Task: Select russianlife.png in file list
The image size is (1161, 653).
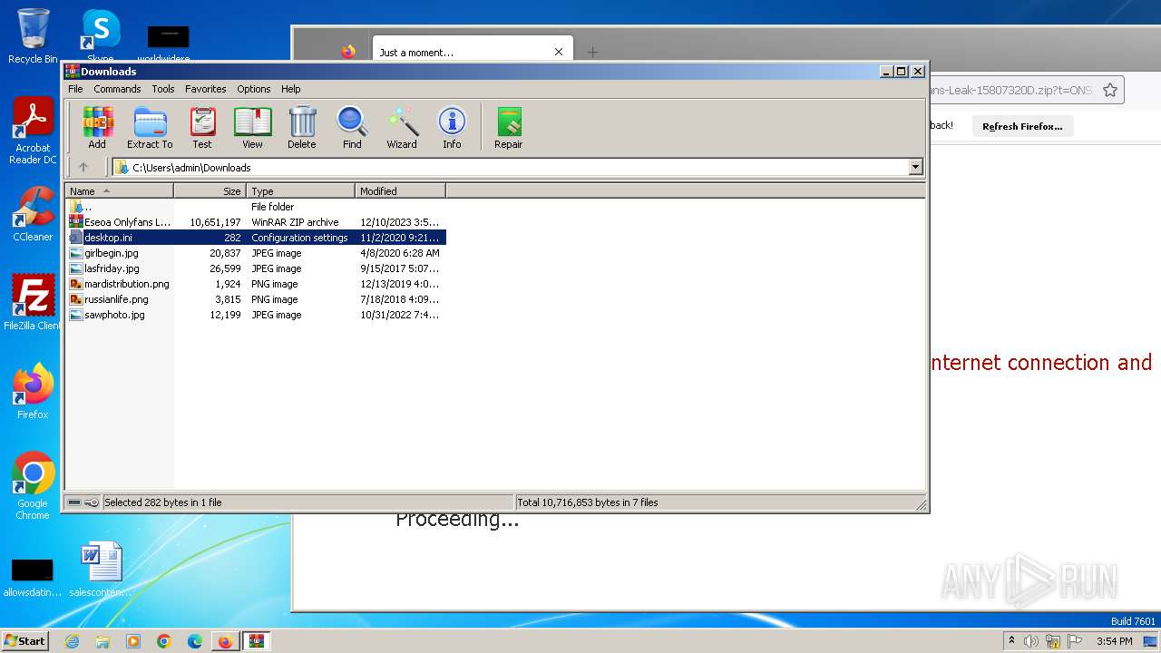Action: click(x=256, y=299)
